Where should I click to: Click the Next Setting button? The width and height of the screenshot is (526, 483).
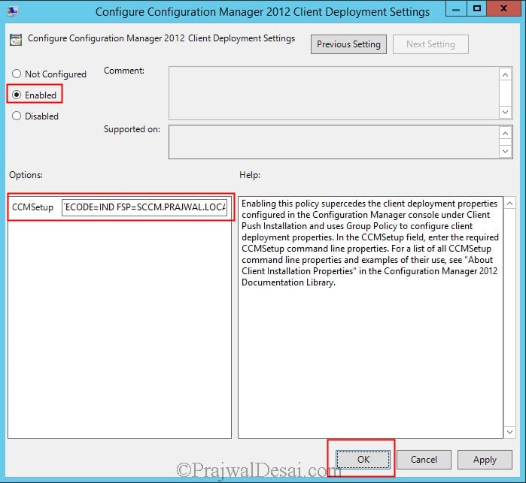[x=430, y=44]
